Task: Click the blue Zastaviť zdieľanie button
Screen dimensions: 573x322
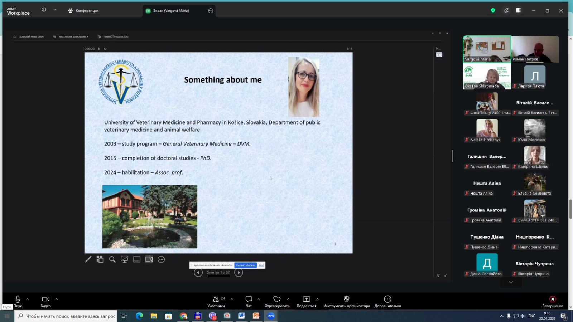Action: pyautogui.click(x=245, y=265)
